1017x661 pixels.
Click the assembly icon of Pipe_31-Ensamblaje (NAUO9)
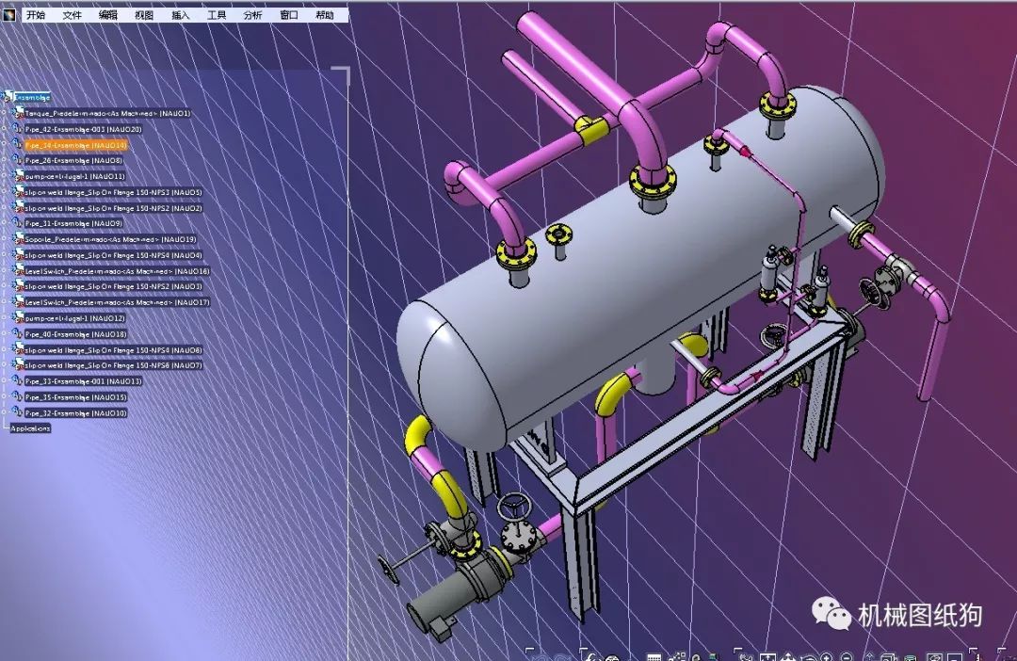18,224
